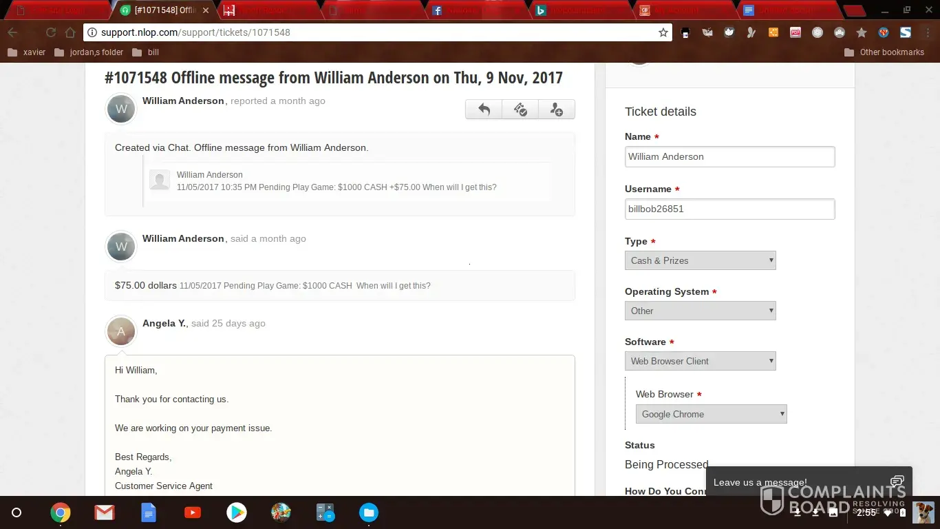940x529 pixels.
Task: Click the reply arrow button on the ticket
Action: coord(484,110)
